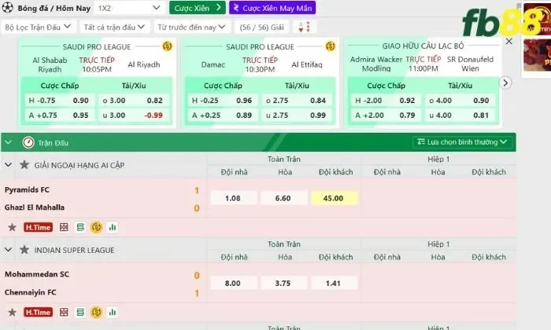Click the gold coin icon under Mohammedan SC match
The width and height of the screenshot is (551, 330).
pos(96,312)
